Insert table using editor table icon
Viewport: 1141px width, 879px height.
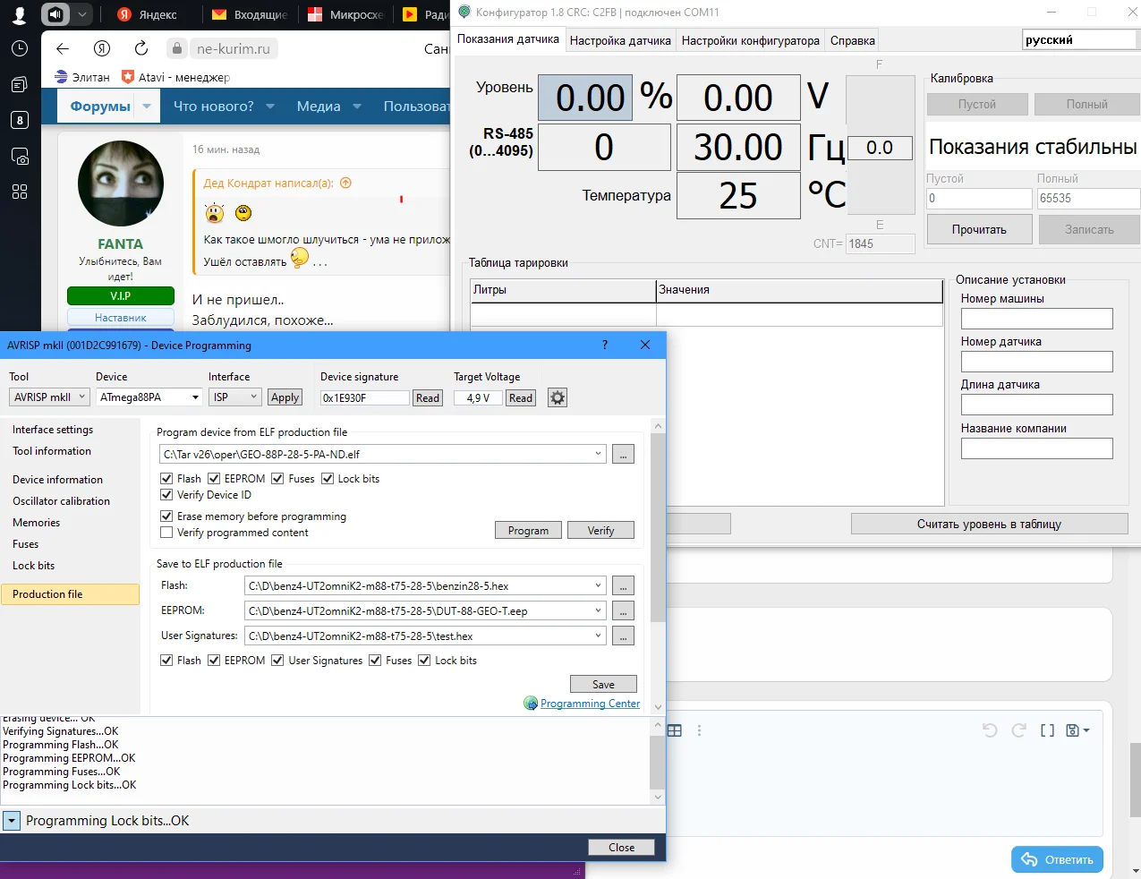(675, 730)
